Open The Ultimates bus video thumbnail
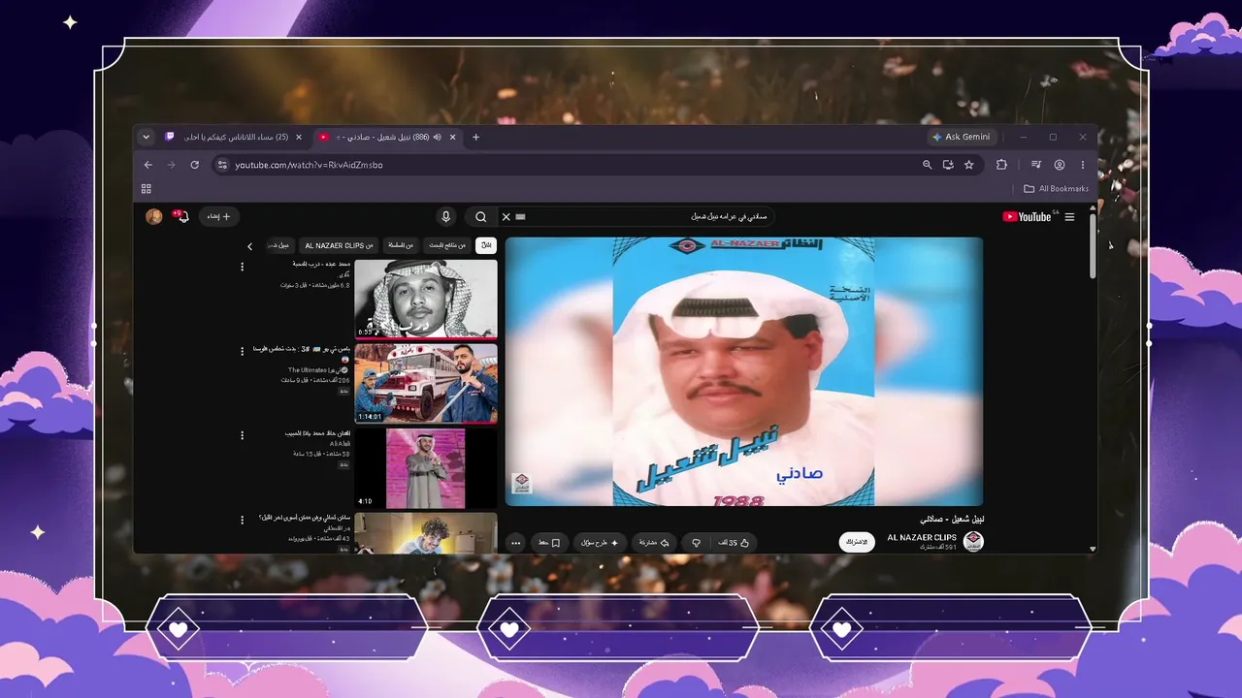This screenshot has height=698, width=1242. coord(426,384)
